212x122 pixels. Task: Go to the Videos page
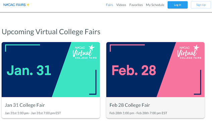(x=121, y=5)
